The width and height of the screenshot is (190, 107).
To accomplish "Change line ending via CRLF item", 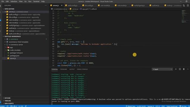I will click(x=163, y=106).
